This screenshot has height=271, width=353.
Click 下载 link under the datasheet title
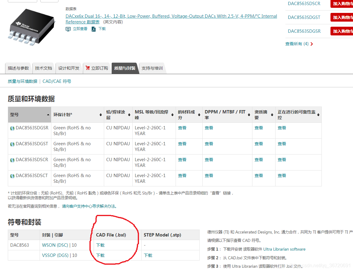point(102,29)
